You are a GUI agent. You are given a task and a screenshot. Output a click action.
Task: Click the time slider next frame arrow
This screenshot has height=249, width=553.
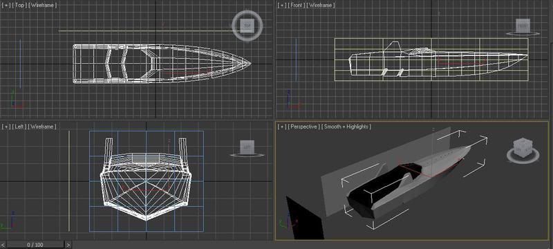pos(68,245)
